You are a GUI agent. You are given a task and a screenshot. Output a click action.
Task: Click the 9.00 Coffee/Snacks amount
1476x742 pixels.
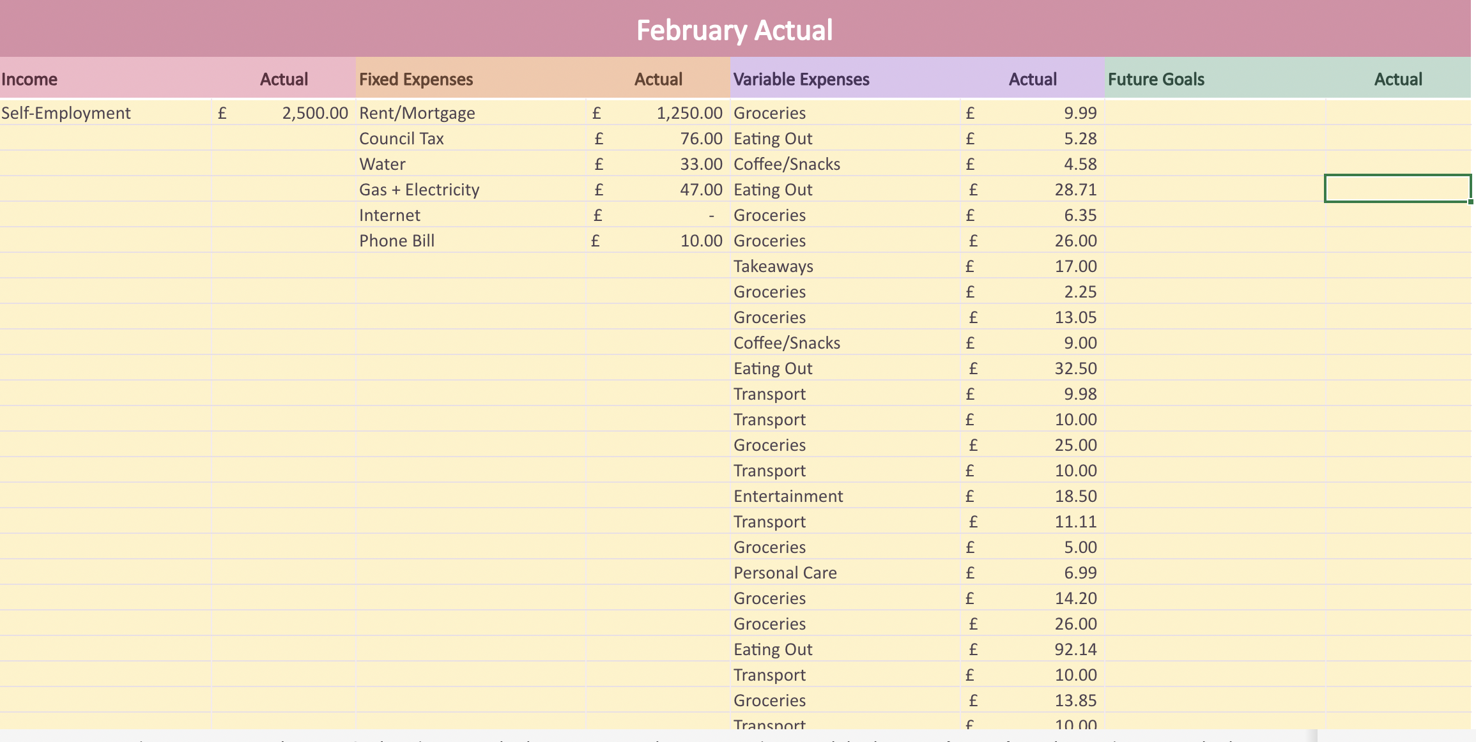click(x=1033, y=343)
